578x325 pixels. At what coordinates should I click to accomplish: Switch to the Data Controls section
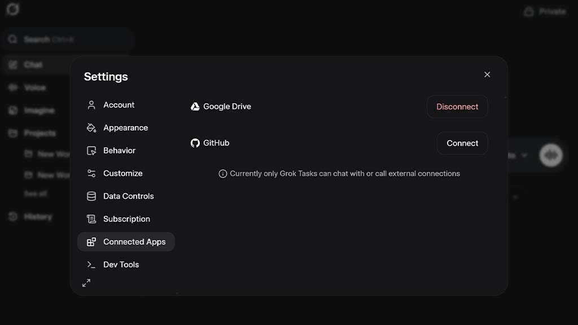pos(128,196)
